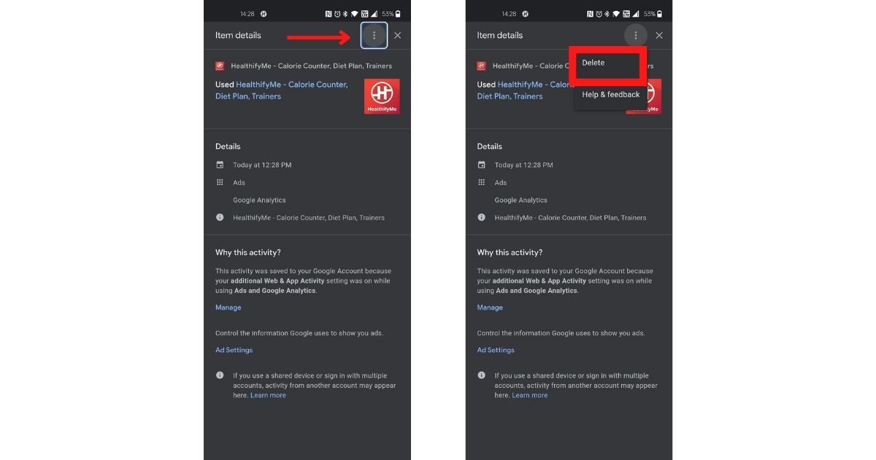Close item details in the left screenshot
The height and width of the screenshot is (460, 876).
397,35
